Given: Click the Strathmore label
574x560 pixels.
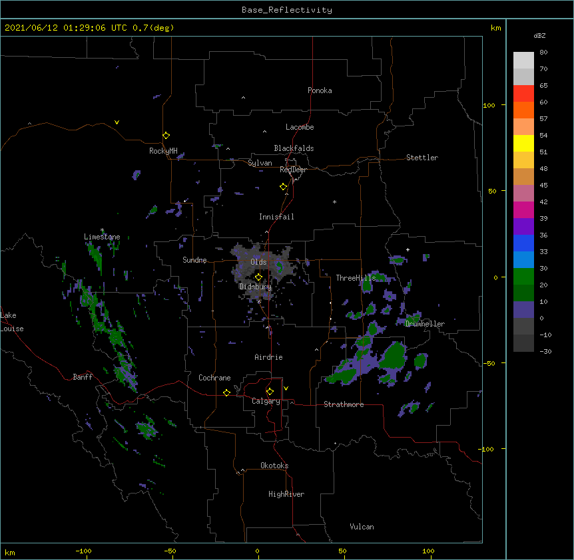Looking at the screenshot, I should [344, 404].
